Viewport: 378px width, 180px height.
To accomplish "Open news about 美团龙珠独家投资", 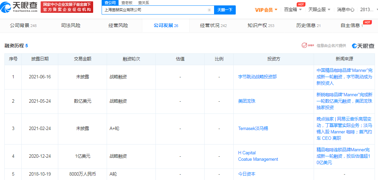I will 344,101.
